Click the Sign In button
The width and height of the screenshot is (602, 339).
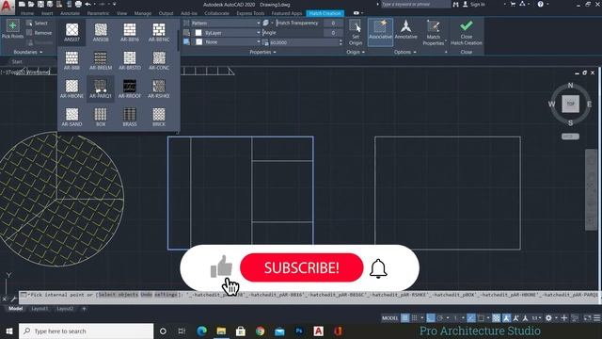(x=475, y=4)
